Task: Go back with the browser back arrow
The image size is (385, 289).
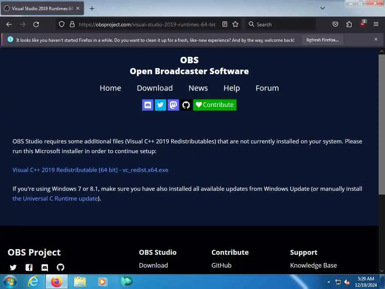Action: [9, 24]
